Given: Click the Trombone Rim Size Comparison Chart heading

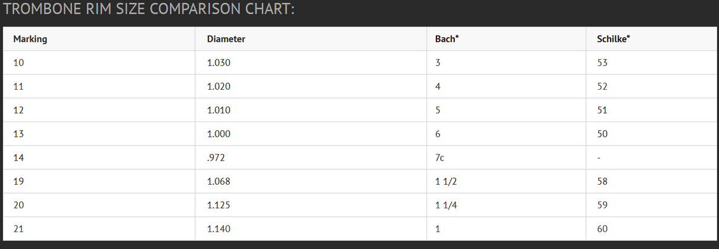Looking at the screenshot, I should click(149, 10).
